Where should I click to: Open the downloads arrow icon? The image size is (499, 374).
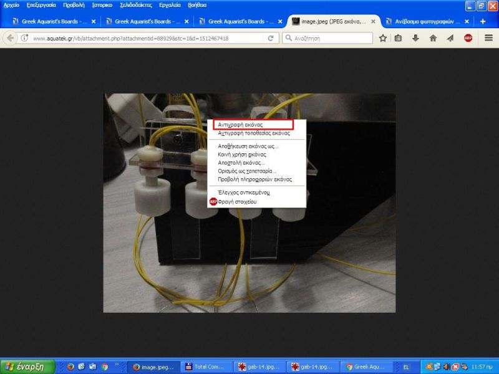(416, 38)
